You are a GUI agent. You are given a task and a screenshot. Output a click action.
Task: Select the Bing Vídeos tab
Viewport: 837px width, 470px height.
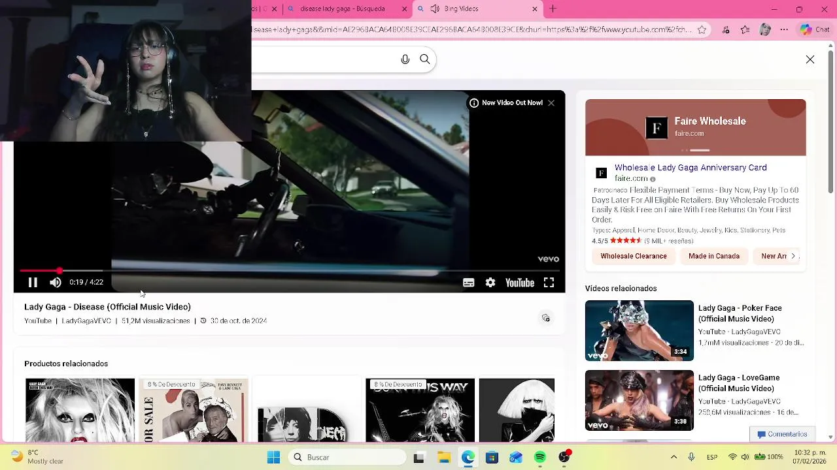477,9
